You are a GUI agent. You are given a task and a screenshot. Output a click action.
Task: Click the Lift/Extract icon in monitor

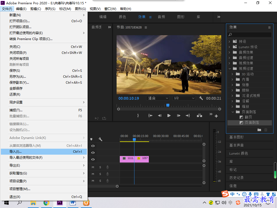coord(199,115)
